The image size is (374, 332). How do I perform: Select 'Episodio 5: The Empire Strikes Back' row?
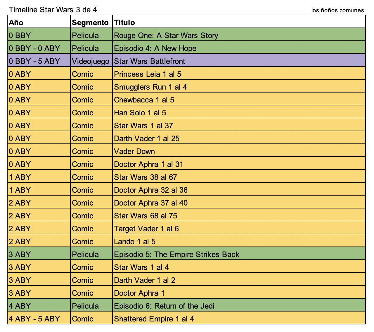click(176, 254)
